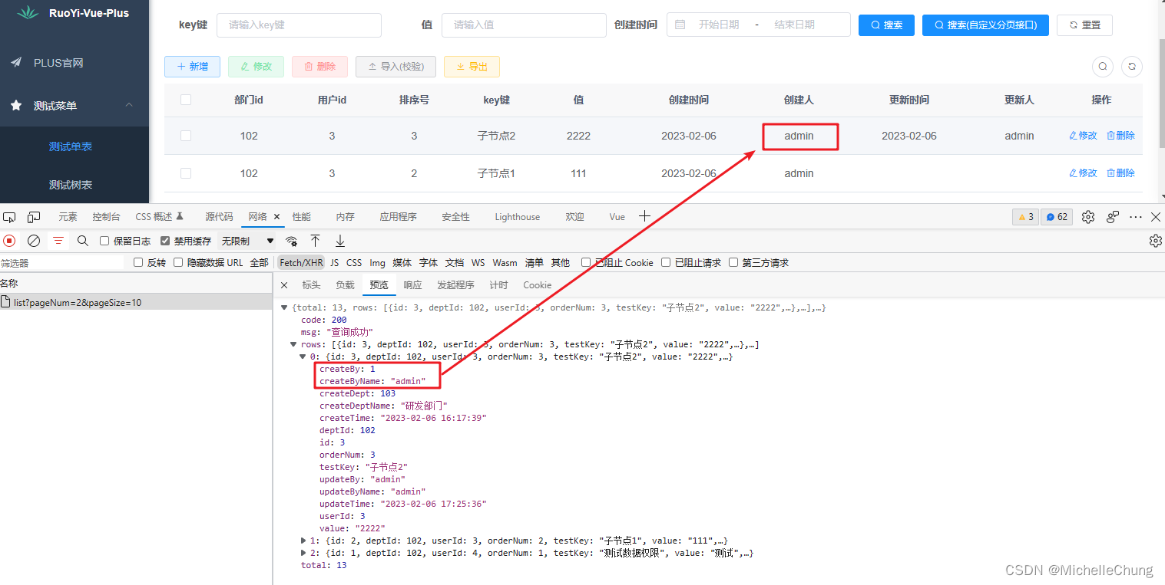Click the import HAR upload arrow icon
This screenshot has height=585, width=1165.
click(315, 241)
